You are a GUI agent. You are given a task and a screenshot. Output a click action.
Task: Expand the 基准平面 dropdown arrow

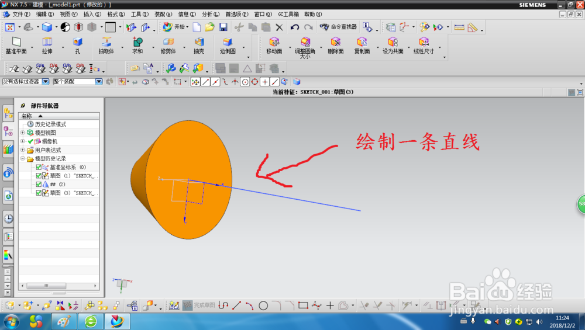tap(32, 47)
